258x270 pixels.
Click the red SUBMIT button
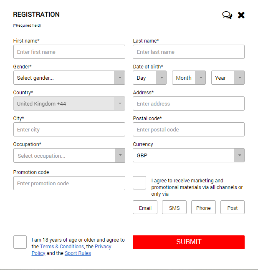(x=189, y=242)
